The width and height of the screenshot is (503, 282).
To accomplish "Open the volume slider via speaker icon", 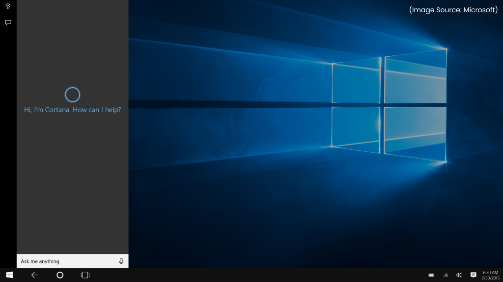I will pyautogui.click(x=458, y=275).
